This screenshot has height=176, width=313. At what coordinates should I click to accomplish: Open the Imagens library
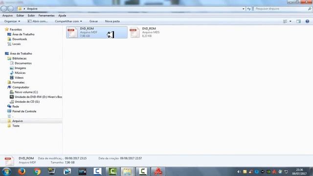(18, 68)
